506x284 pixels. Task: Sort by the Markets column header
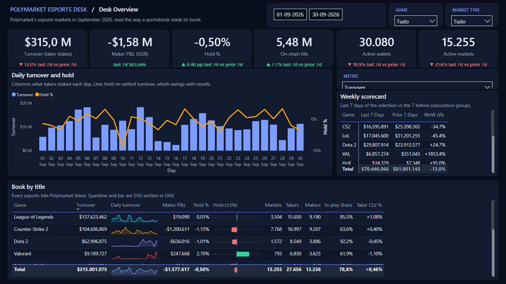pyautogui.click(x=273, y=205)
